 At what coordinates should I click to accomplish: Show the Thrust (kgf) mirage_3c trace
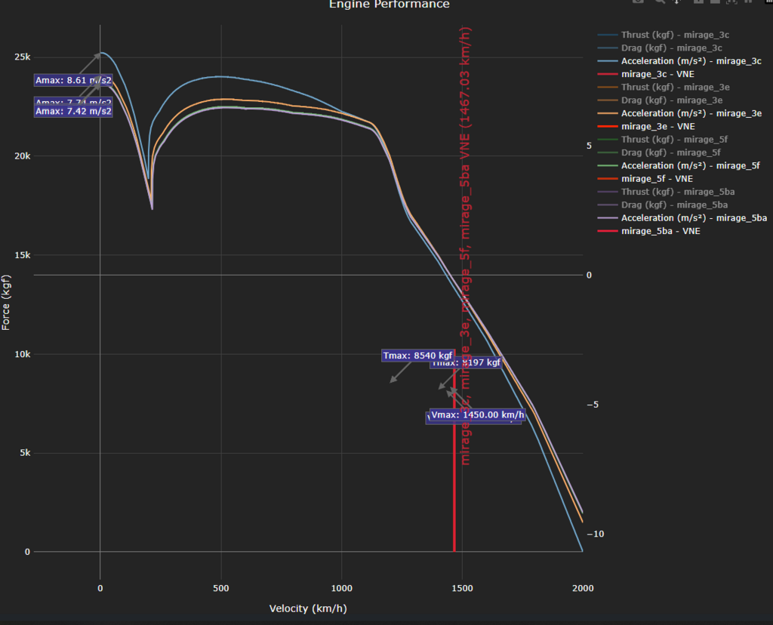pyautogui.click(x=675, y=35)
